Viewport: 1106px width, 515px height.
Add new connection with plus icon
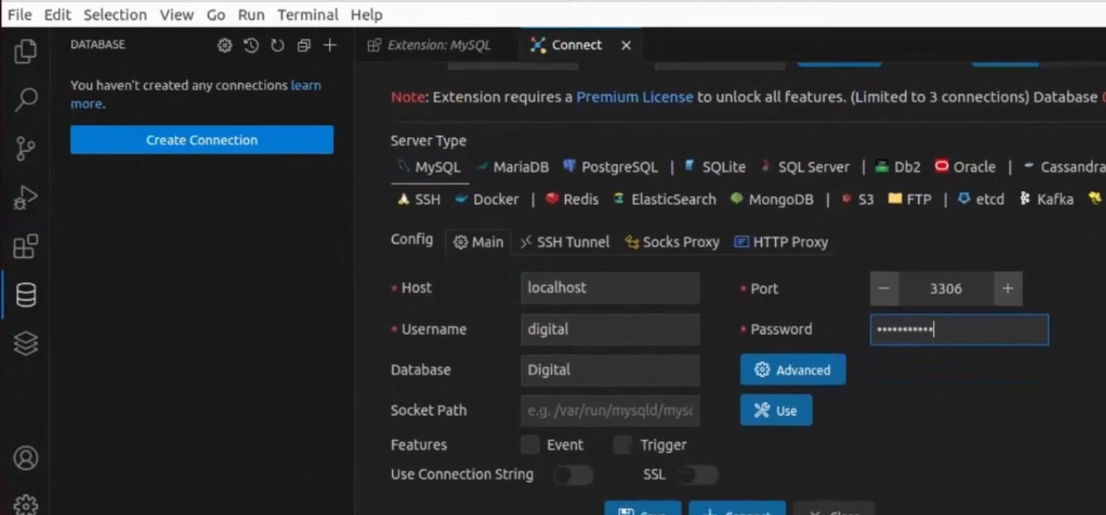330,45
